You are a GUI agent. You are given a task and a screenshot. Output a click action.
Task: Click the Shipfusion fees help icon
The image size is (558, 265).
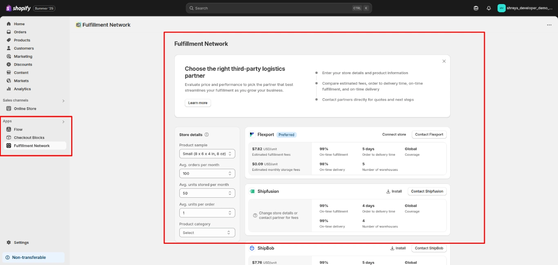[x=255, y=215]
